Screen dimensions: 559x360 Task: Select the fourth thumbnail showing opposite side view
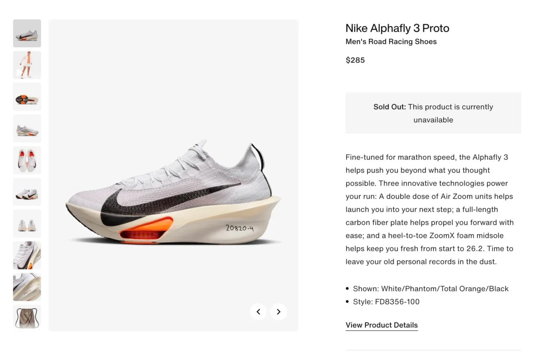(x=27, y=128)
